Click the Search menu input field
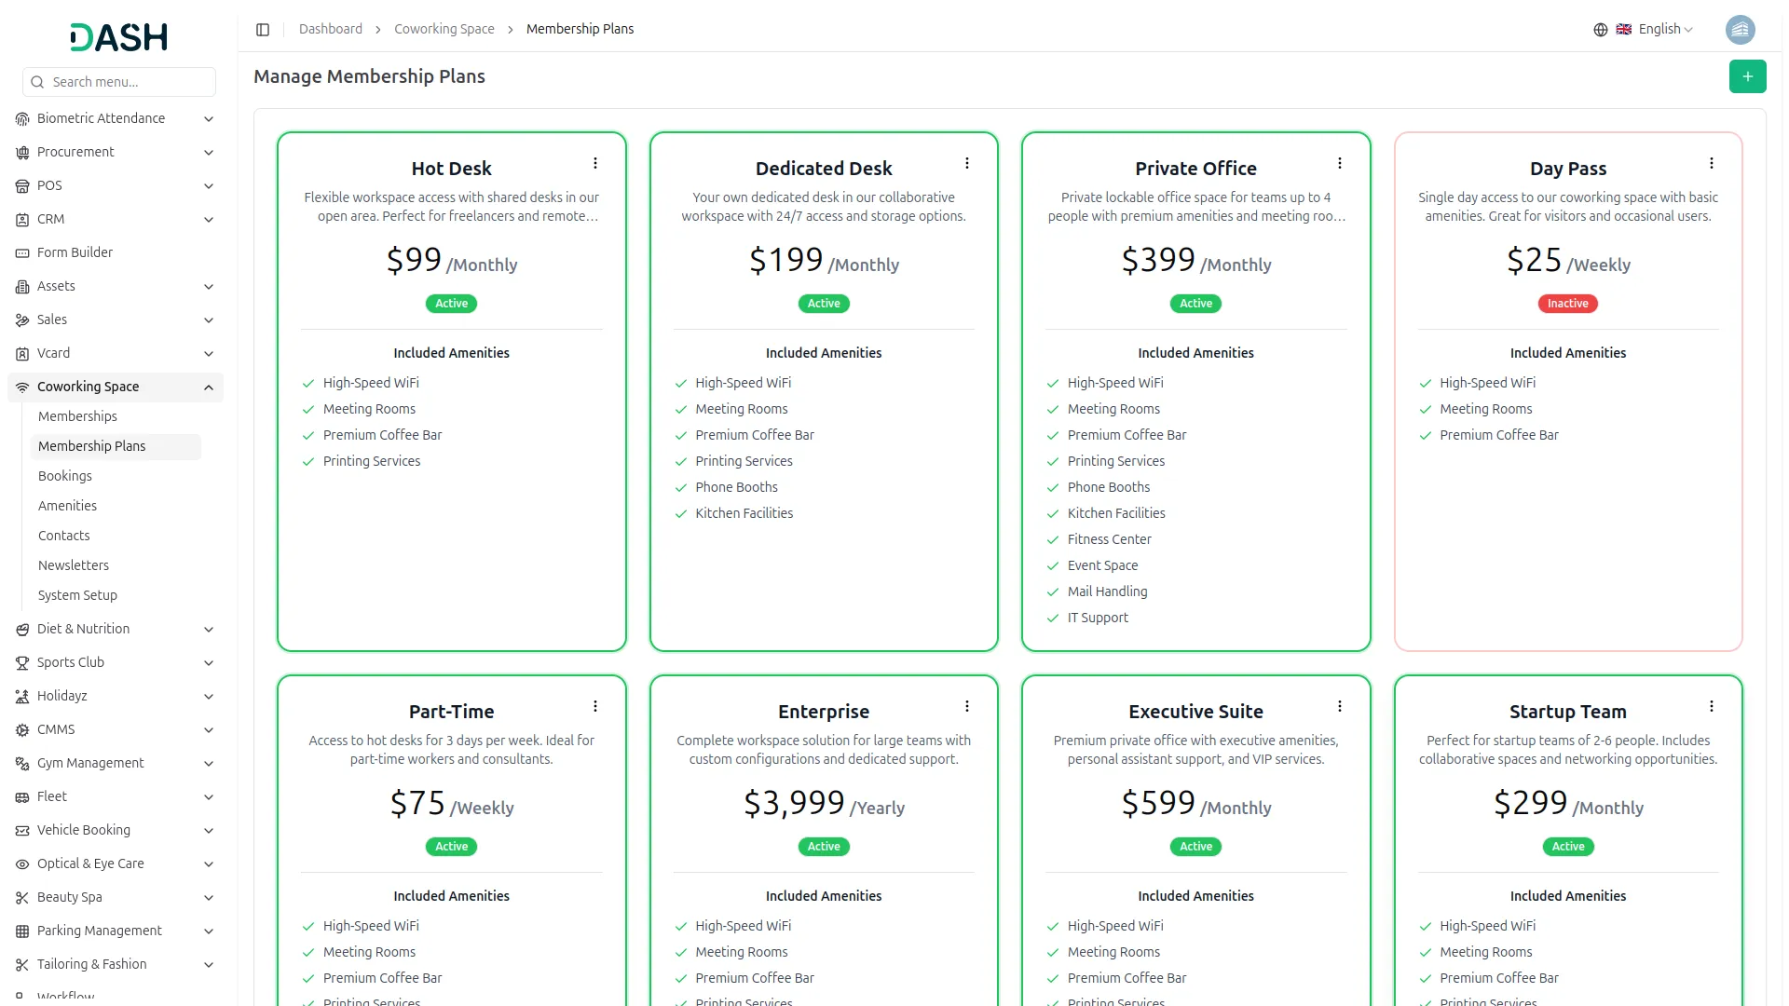This screenshot has width=1789, height=1006. point(119,82)
